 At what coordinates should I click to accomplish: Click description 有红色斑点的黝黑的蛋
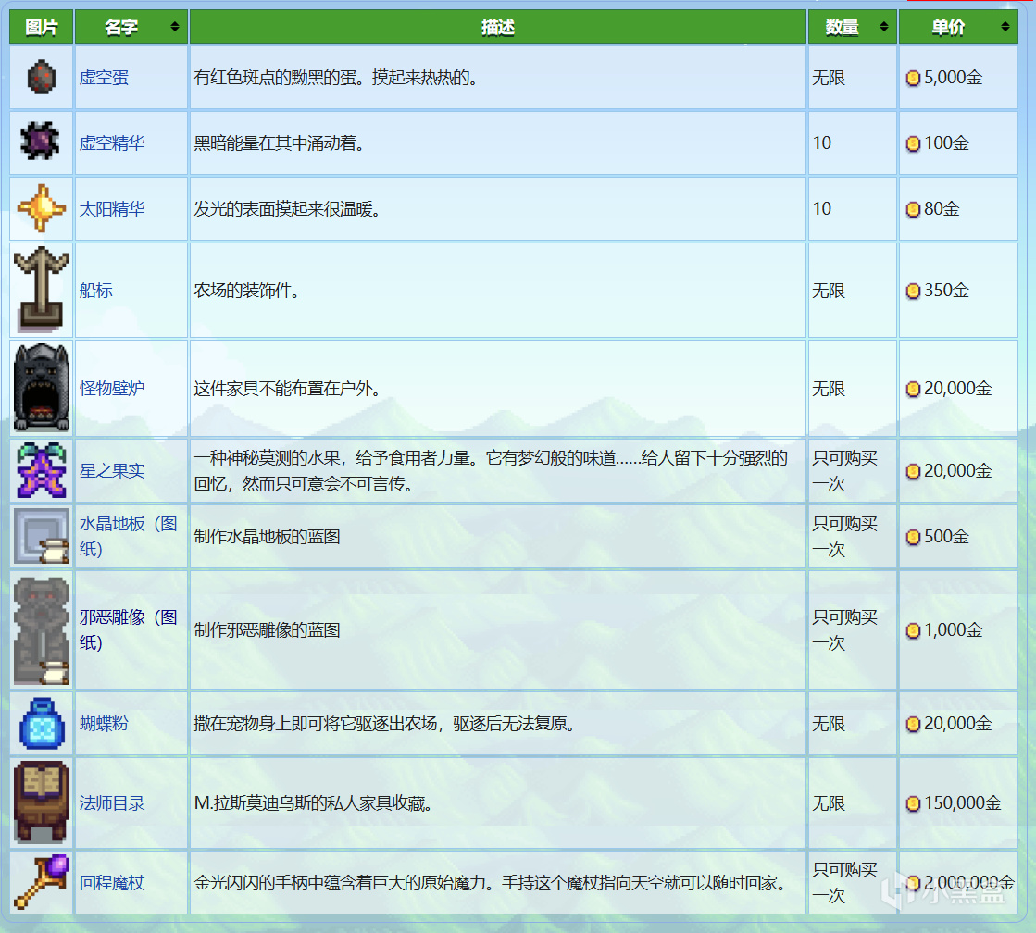point(335,78)
